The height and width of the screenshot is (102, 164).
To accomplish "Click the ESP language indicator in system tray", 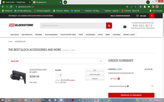I will 150,100.
